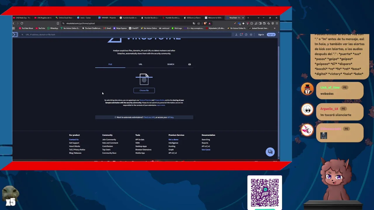Click the translate page icon in address bar
The height and width of the screenshot is (210, 374).
pyautogui.click(x=194, y=23)
